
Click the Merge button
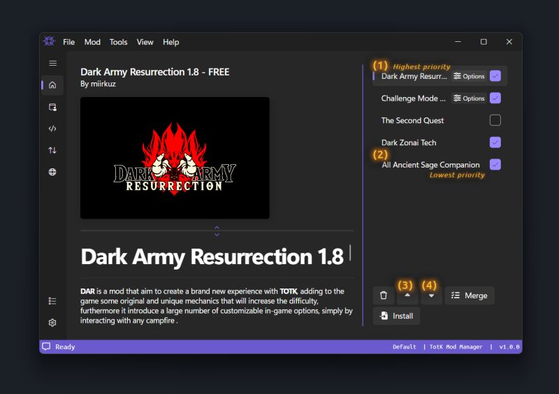point(470,295)
